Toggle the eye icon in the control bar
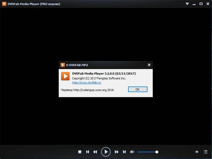Viewport: 212px width, 159px height. coord(197,152)
